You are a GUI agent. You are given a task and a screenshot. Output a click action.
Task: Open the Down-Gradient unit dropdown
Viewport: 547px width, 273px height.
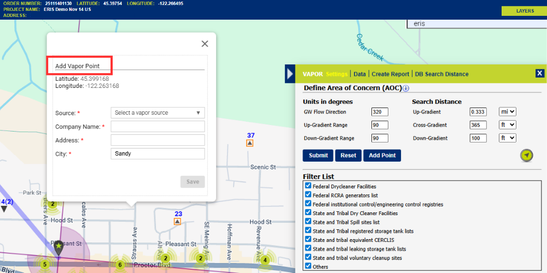(508, 138)
